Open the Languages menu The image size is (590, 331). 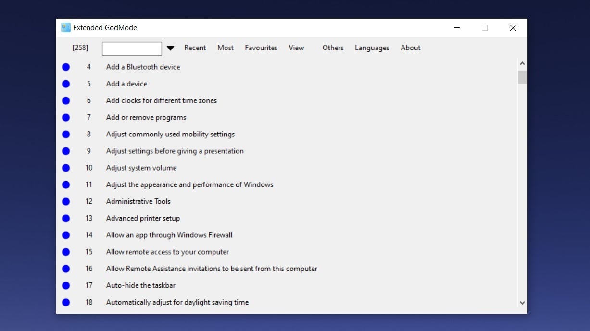pos(372,48)
